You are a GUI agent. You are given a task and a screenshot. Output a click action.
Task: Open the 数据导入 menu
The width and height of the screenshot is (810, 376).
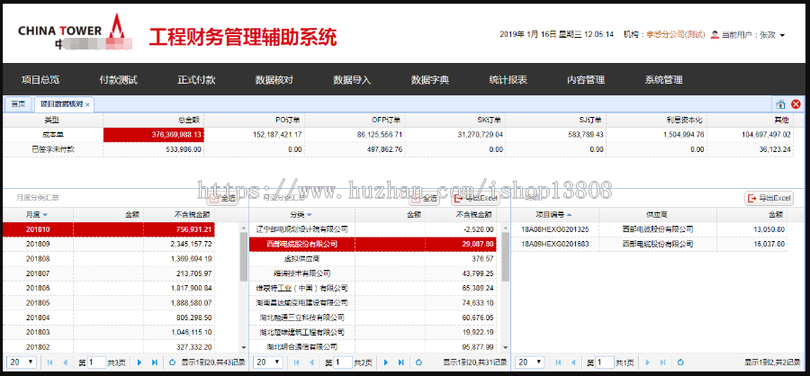[352, 80]
